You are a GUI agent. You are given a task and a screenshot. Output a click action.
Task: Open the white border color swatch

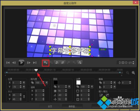pyautogui.click(x=78, y=82)
